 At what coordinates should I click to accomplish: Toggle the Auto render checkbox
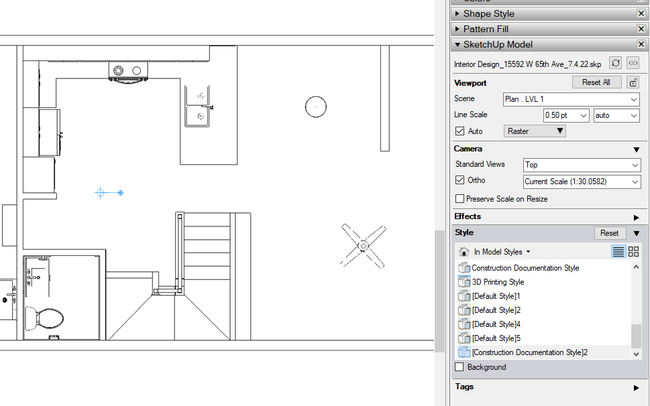459,131
